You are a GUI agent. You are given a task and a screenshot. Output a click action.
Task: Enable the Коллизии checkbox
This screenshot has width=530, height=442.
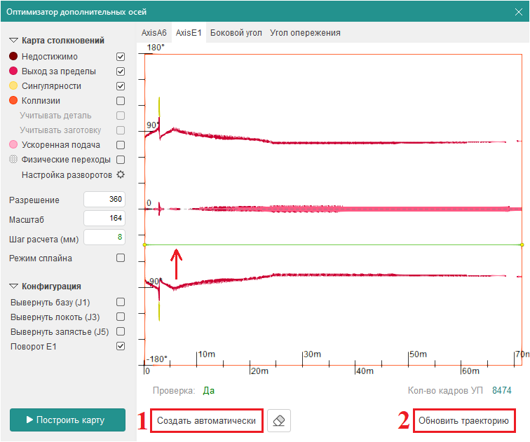coord(121,101)
